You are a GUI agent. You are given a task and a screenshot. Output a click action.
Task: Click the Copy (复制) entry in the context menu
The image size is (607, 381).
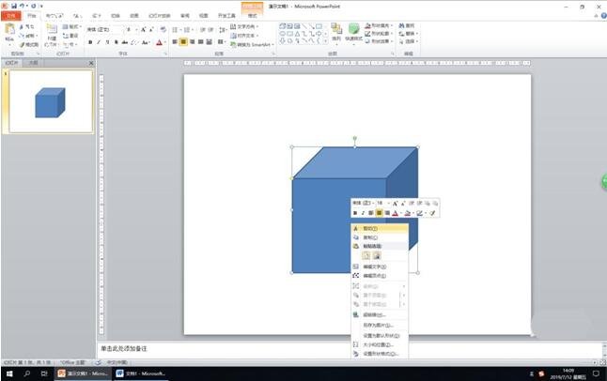click(380, 237)
